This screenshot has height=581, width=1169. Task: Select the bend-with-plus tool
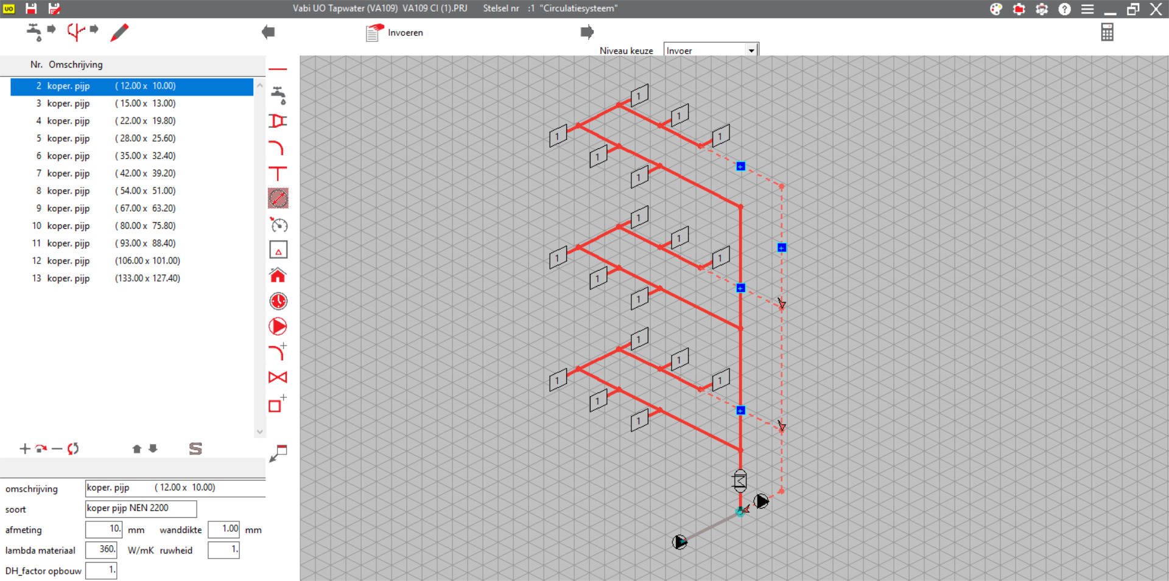(278, 352)
